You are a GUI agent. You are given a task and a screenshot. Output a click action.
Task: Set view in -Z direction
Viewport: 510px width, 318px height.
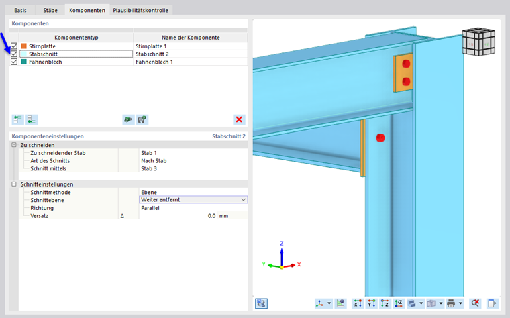399,303
